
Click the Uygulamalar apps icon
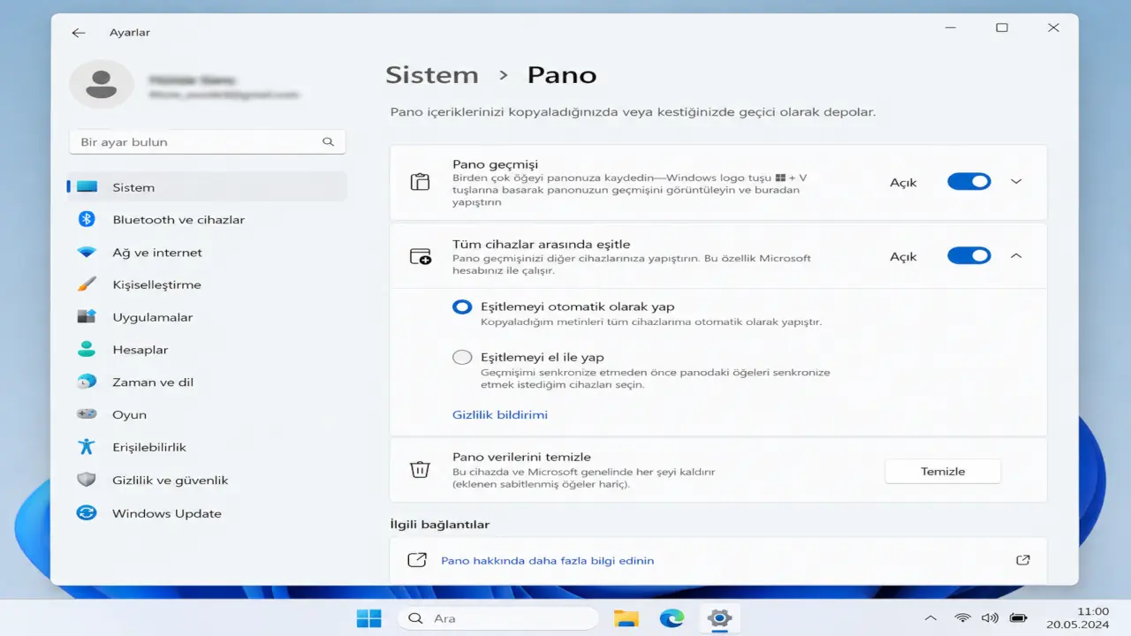click(x=87, y=317)
